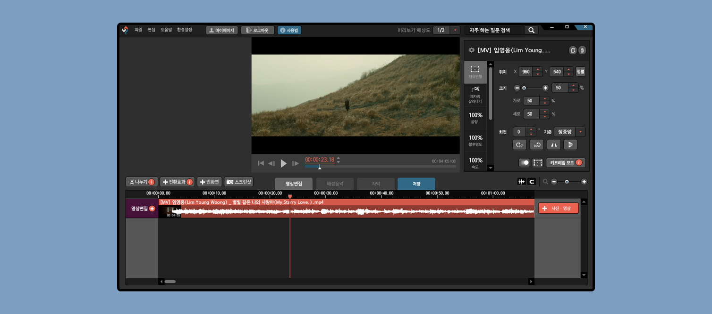Toggle the timeline magnet snap icon
The width and height of the screenshot is (712, 314).
point(532,182)
